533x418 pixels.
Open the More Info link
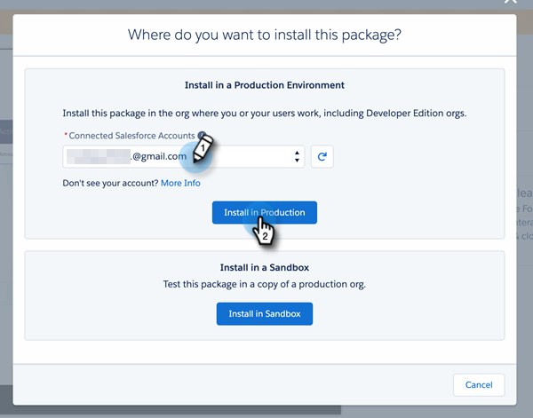[x=180, y=183]
